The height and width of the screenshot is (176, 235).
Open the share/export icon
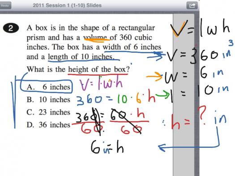(x=192, y=5)
